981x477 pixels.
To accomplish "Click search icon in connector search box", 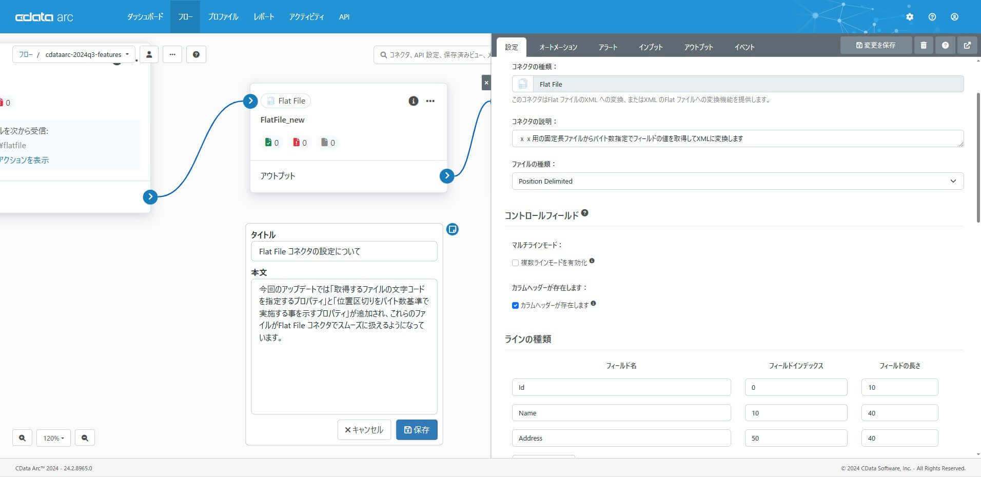I will [383, 54].
